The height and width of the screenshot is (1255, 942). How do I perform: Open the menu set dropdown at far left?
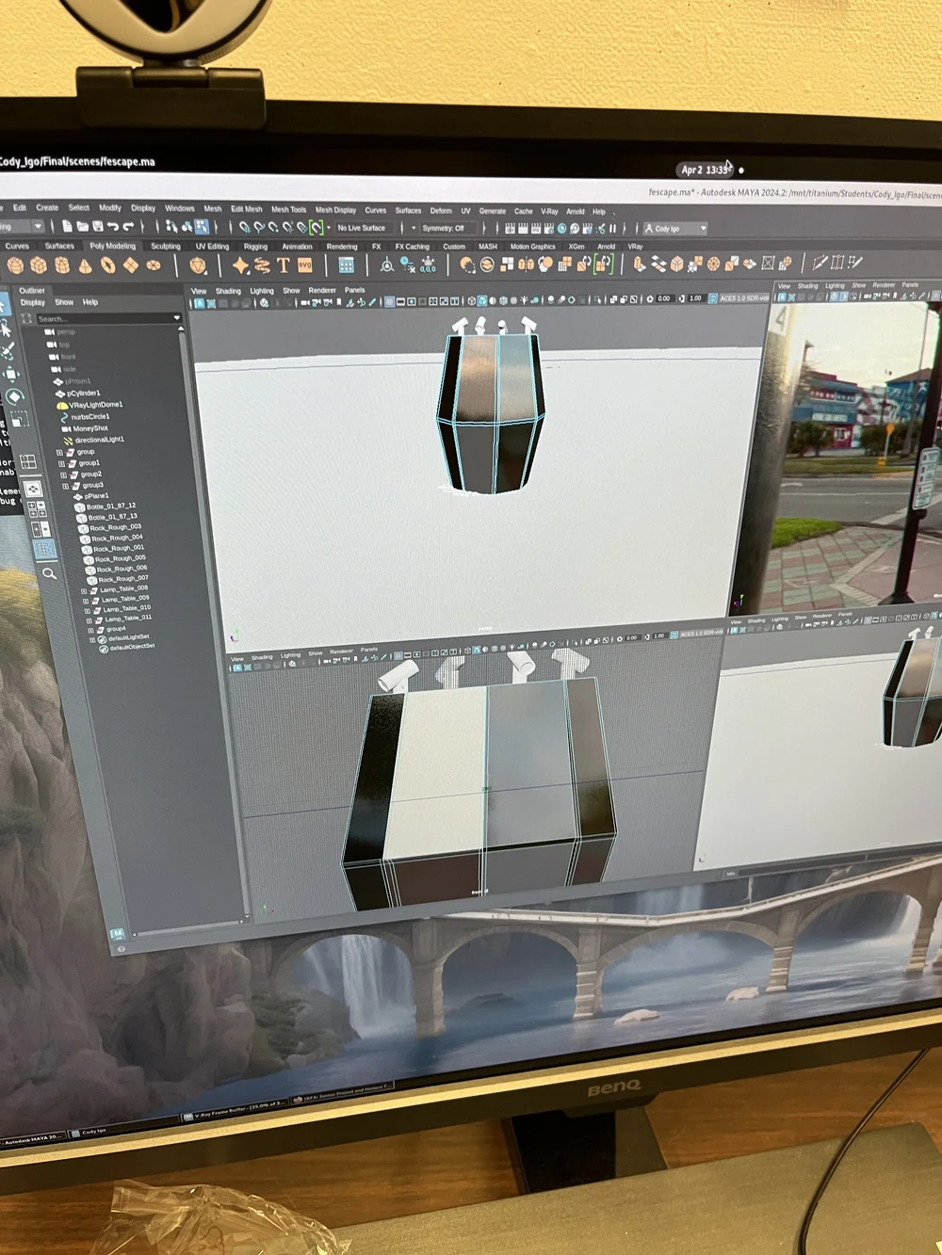pyautogui.click(x=21, y=227)
